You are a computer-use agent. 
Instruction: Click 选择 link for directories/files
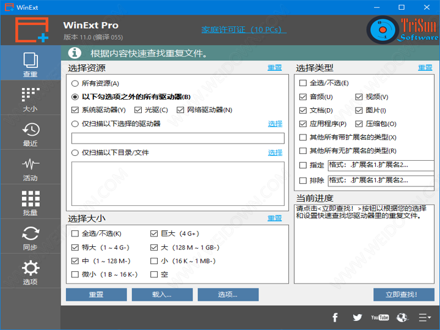pyautogui.click(x=275, y=153)
